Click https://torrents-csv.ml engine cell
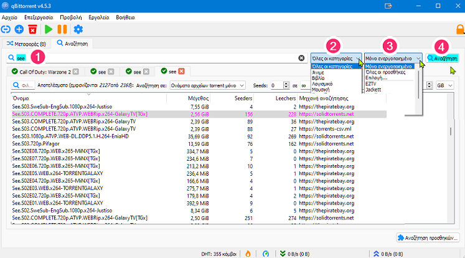Screen dimensions: 465x258 coord(325,129)
